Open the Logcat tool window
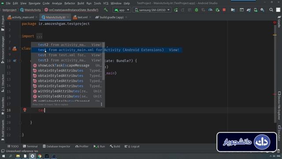 click(132, 146)
